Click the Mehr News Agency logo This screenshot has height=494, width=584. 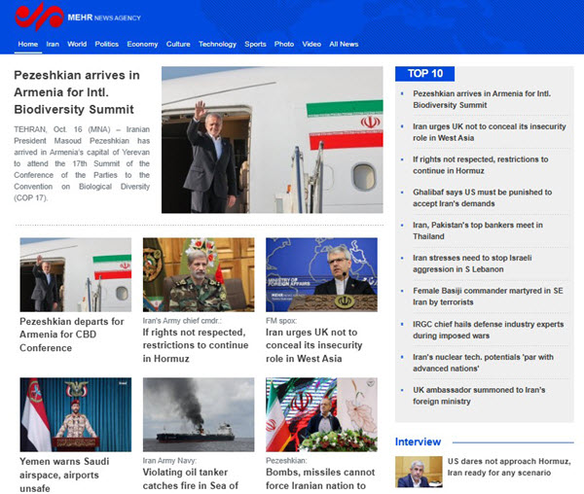[x=78, y=17]
